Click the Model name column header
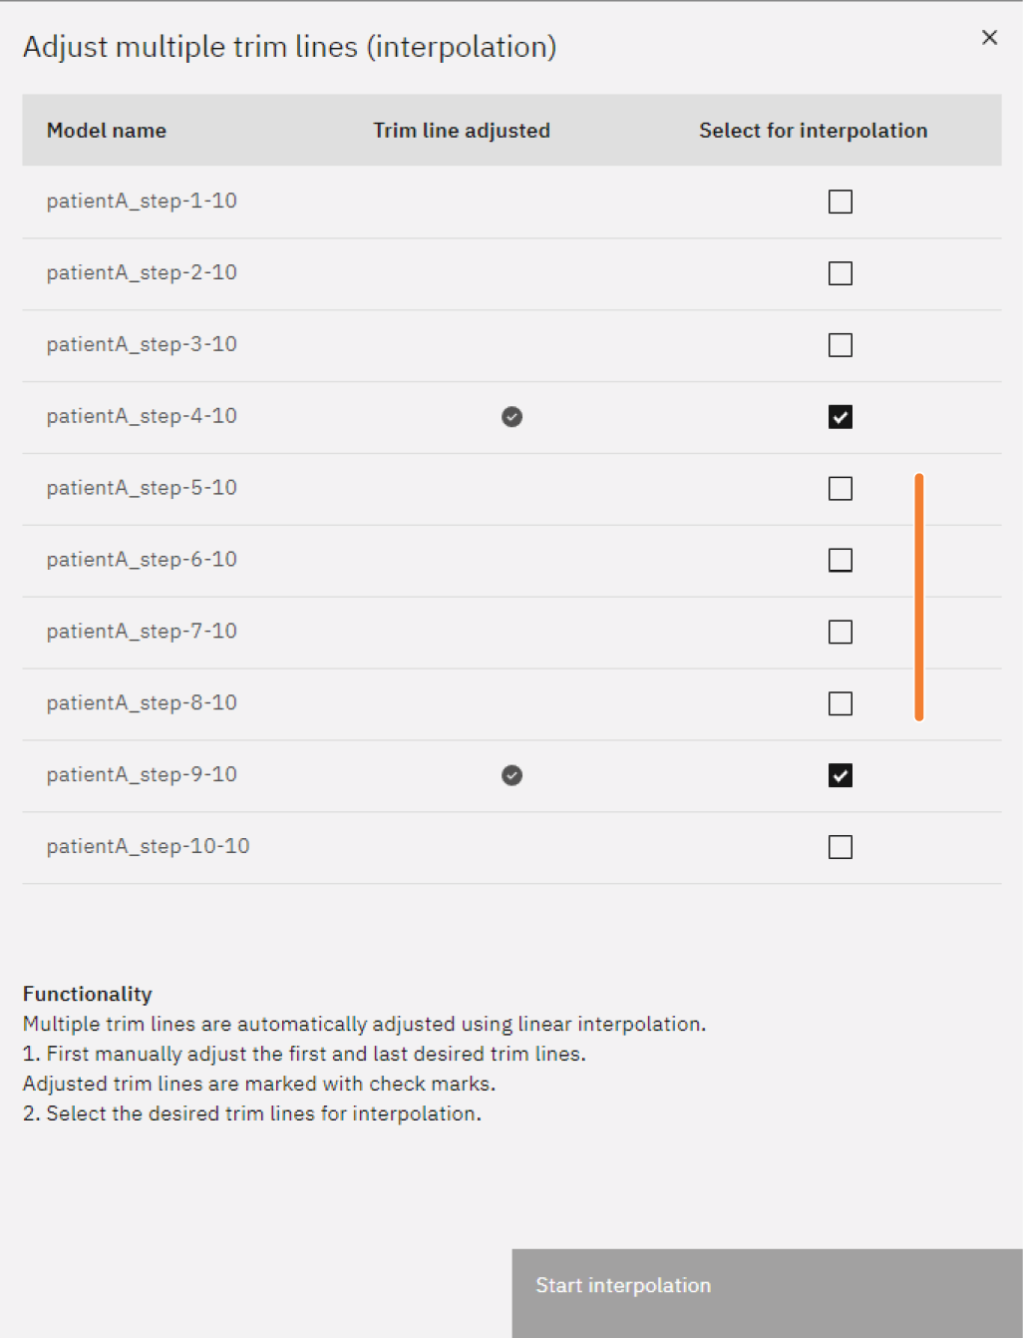 tap(107, 131)
